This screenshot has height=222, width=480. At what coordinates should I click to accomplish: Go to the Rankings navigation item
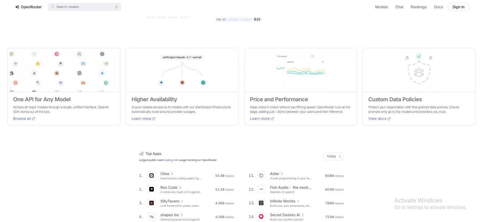(418, 7)
